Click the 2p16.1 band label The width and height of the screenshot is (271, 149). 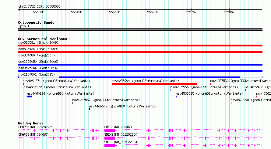[x=24, y=26]
